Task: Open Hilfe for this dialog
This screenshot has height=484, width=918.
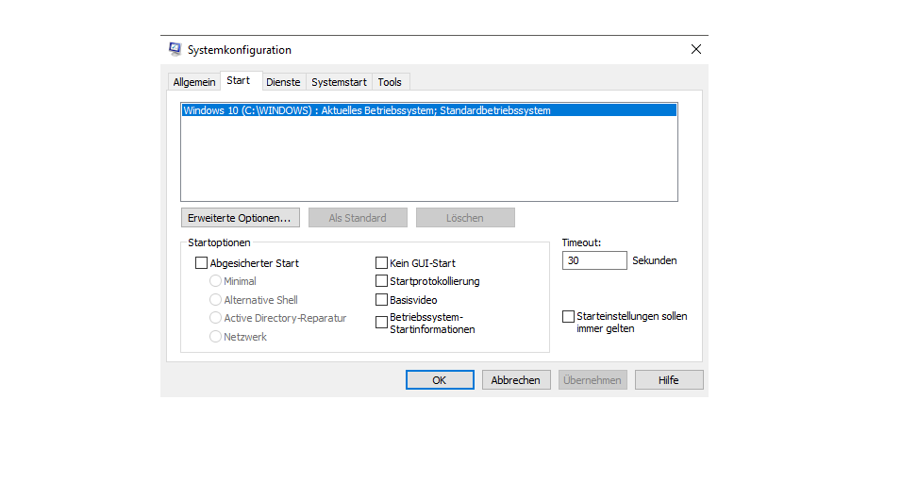Action: click(x=669, y=380)
